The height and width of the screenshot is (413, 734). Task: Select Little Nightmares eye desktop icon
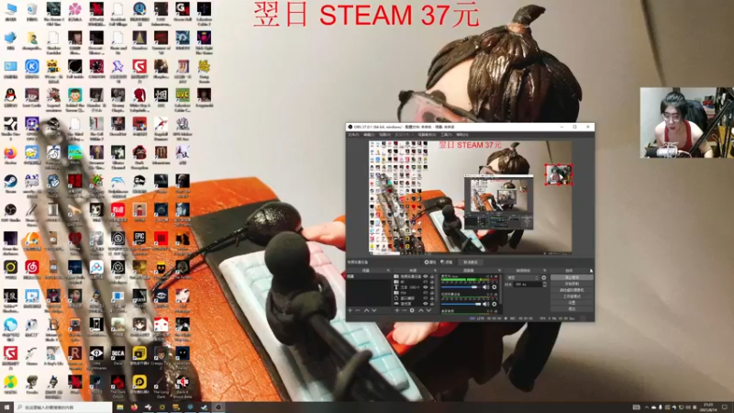click(96, 355)
